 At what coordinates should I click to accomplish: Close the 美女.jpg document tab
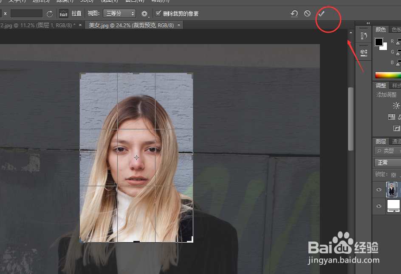179,25
